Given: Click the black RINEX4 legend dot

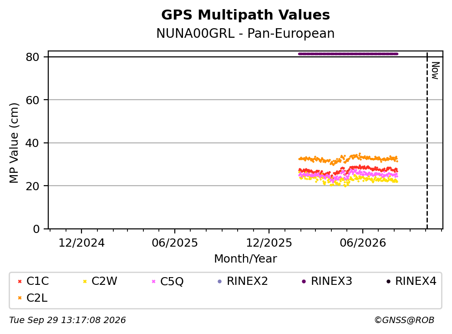Looking at the screenshot, I should pyautogui.click(x=388, y=281).
